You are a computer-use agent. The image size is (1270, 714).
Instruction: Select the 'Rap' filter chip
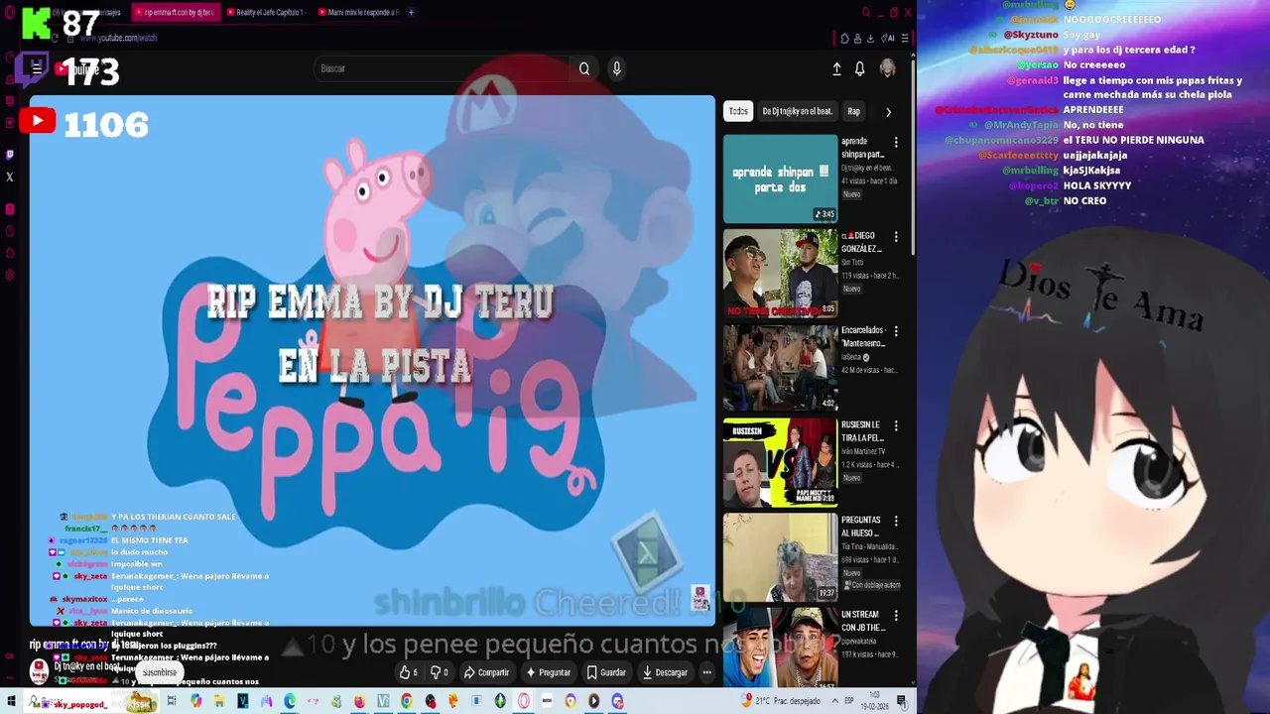853,111
